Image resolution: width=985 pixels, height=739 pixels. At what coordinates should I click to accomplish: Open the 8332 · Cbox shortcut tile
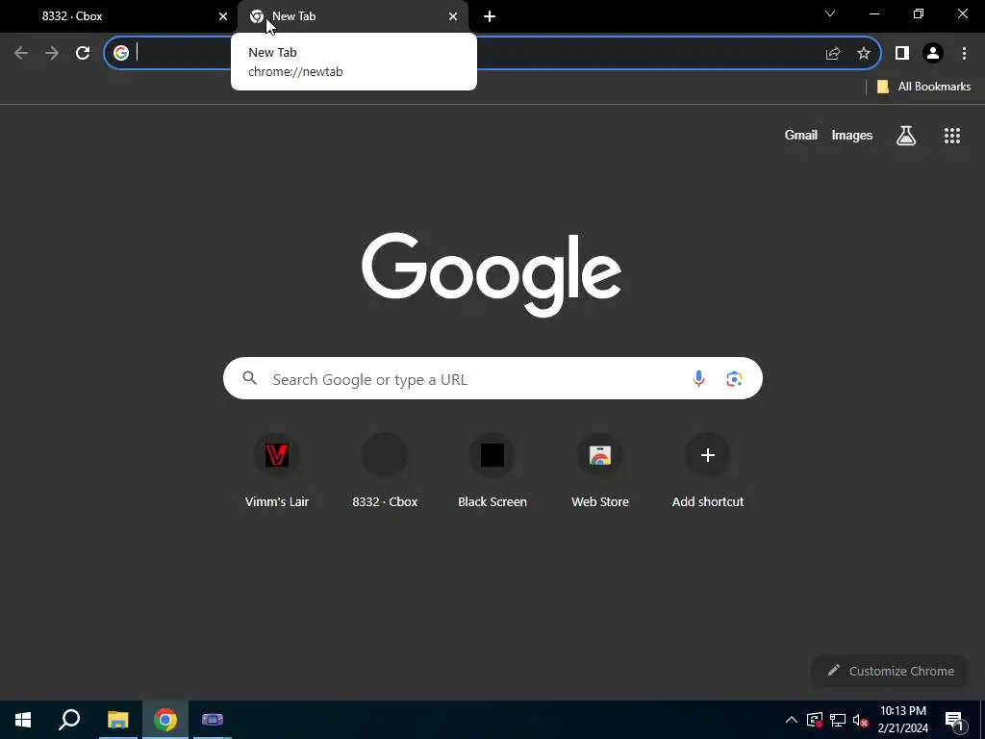(385, 471)
